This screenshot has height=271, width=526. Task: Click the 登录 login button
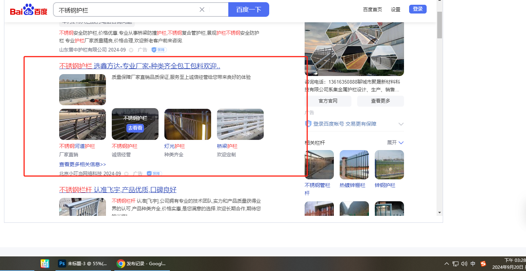point(418,9)
